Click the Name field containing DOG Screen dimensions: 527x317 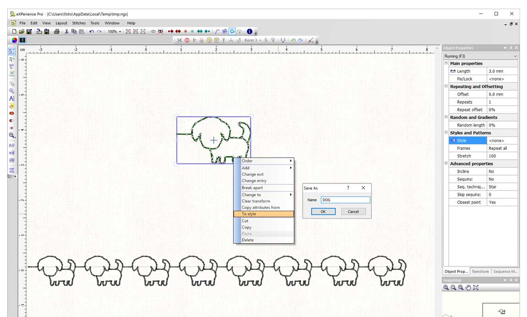(345, 200)
